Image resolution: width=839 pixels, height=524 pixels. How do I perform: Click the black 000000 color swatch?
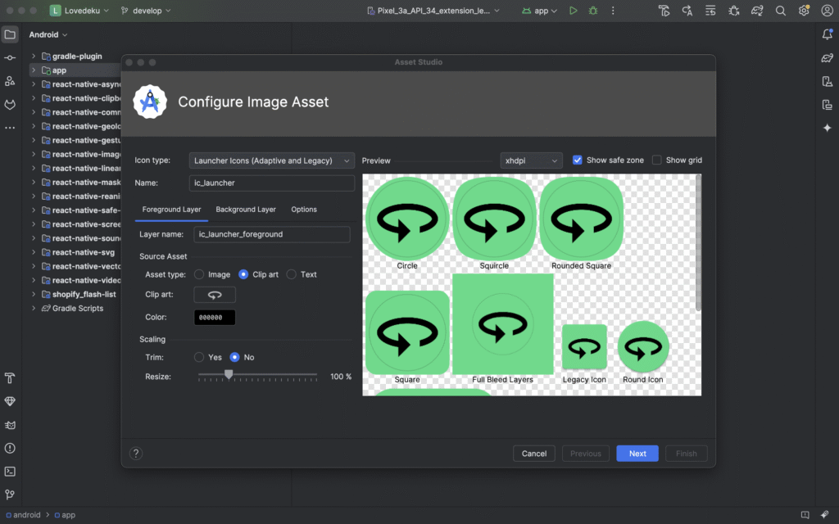(215, 317)
